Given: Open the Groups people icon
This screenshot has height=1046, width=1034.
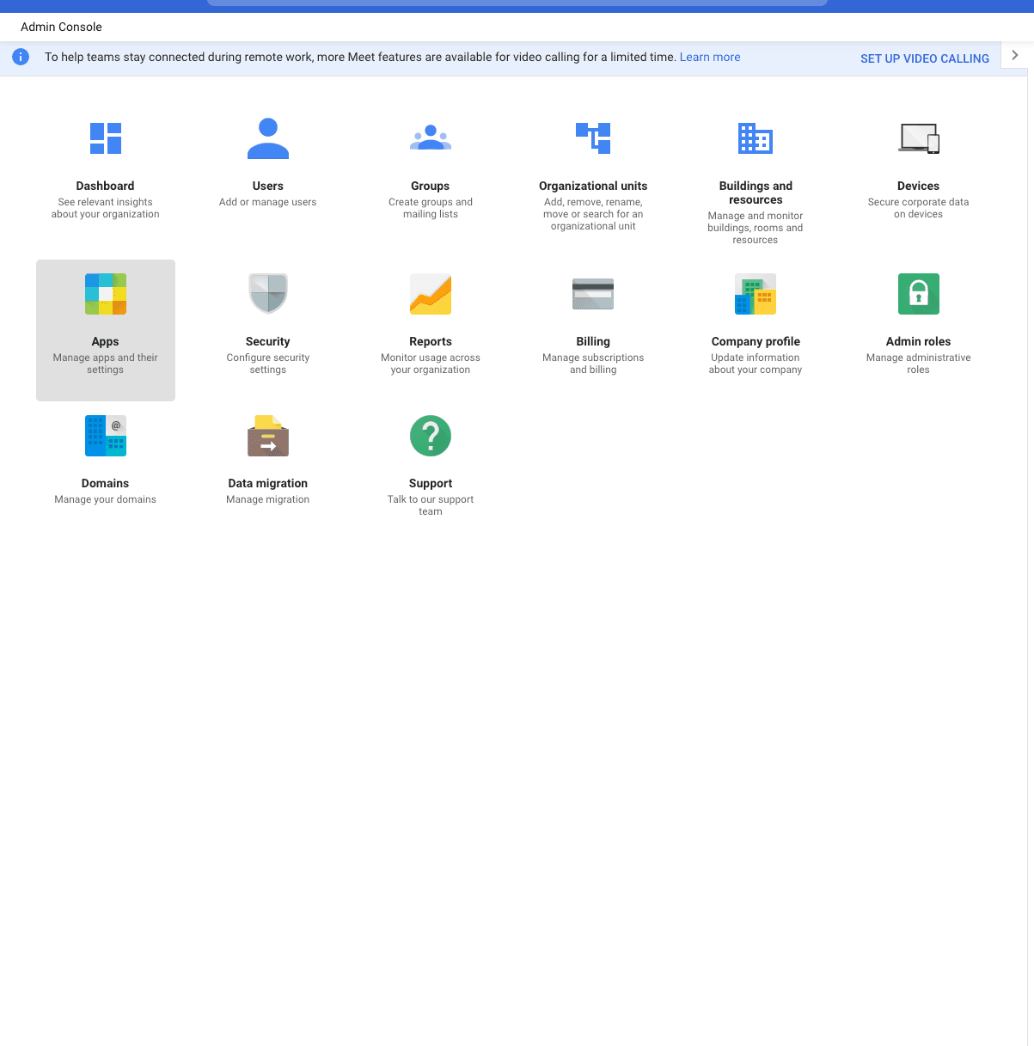Looking at the screenshot, I should point(431,138).
